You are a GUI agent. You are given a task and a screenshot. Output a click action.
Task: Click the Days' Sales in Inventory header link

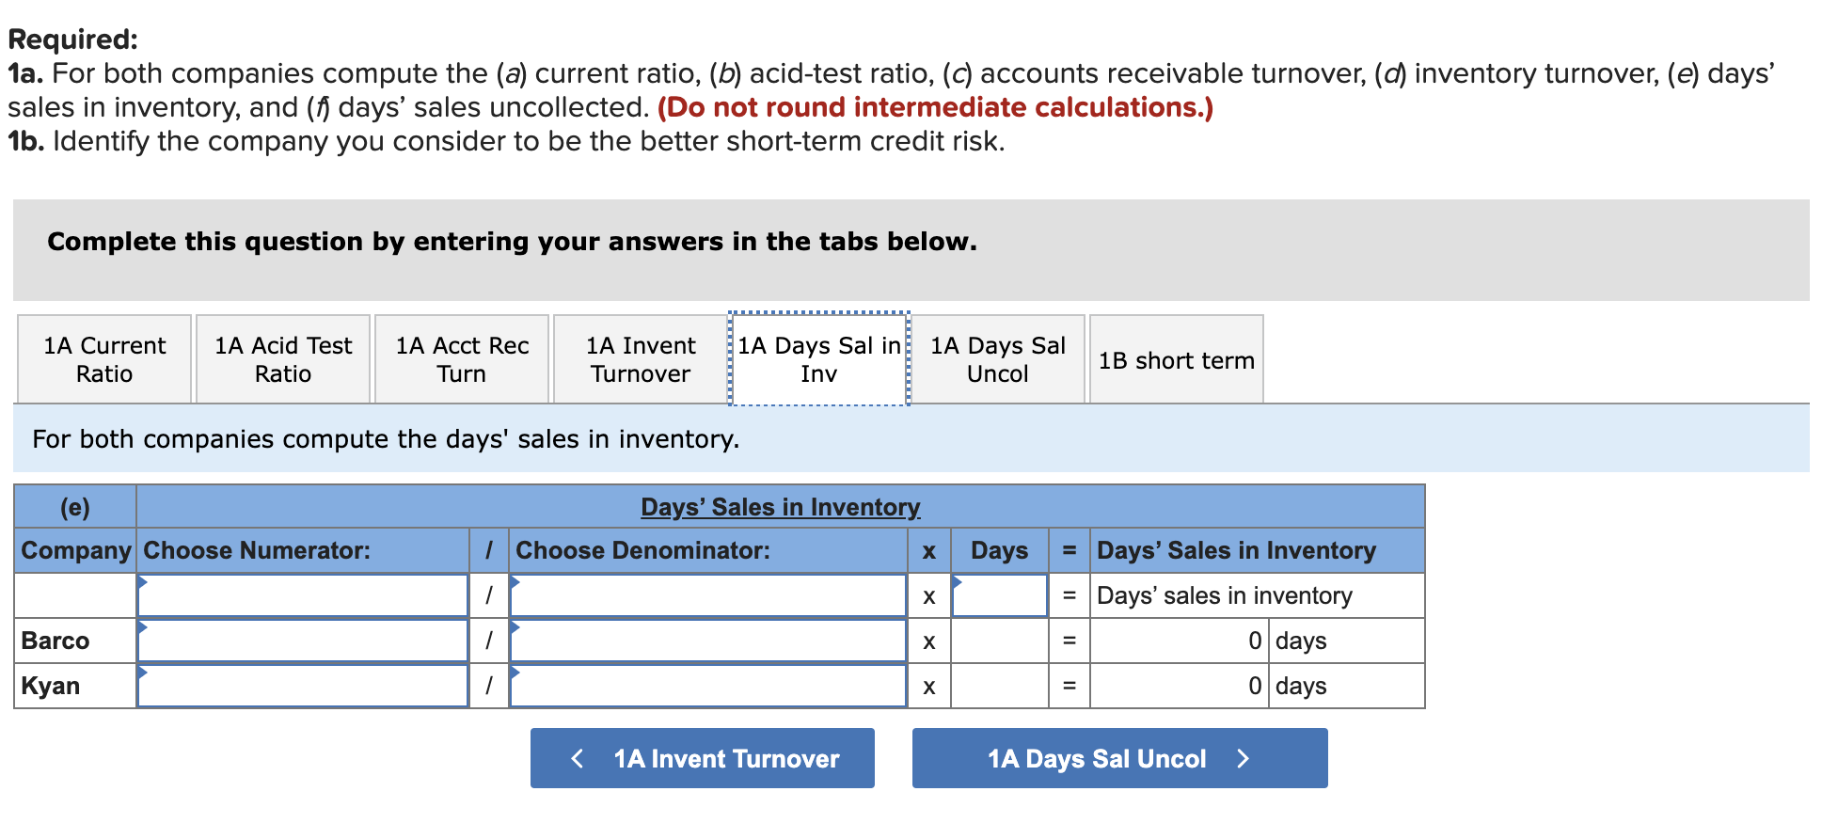(x=780, y=506)
